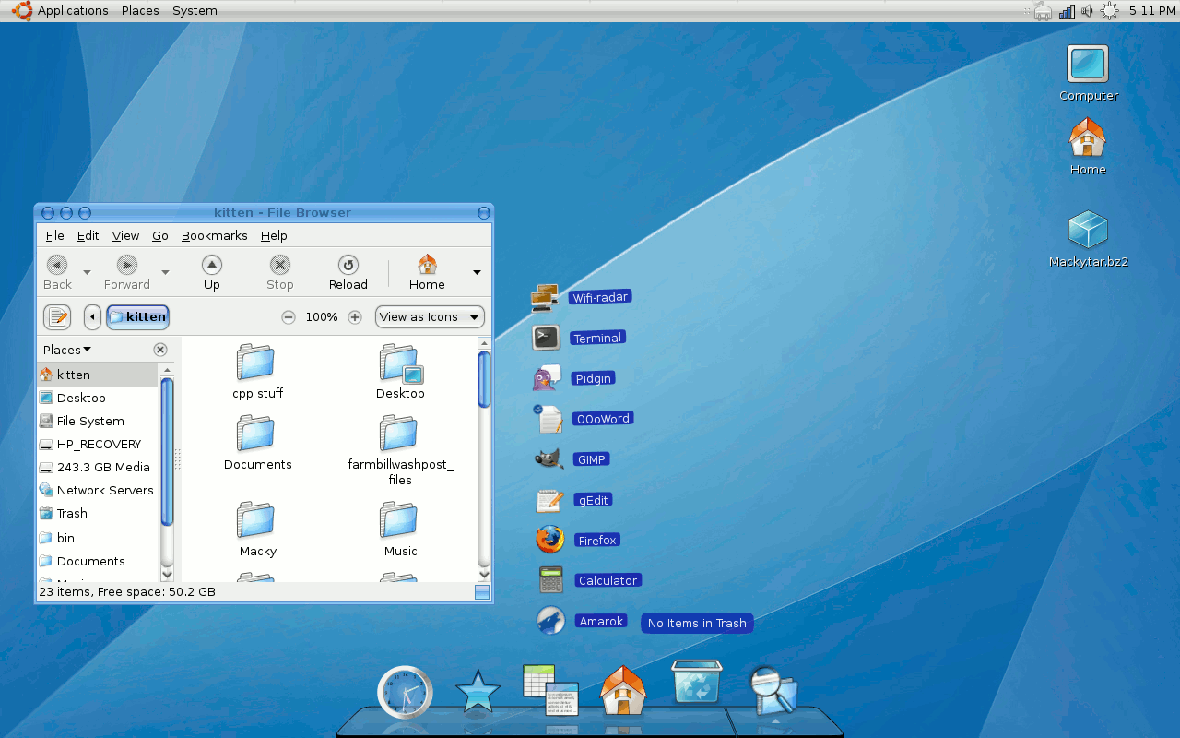Click the Forward toolbar button
The image size is (1180, 738).
tap(127, 273)
